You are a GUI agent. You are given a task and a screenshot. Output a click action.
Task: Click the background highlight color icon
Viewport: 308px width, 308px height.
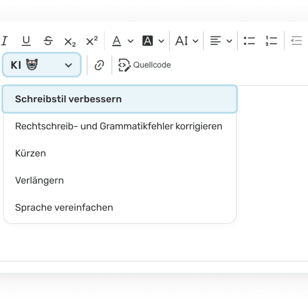[x=148, y=41]
